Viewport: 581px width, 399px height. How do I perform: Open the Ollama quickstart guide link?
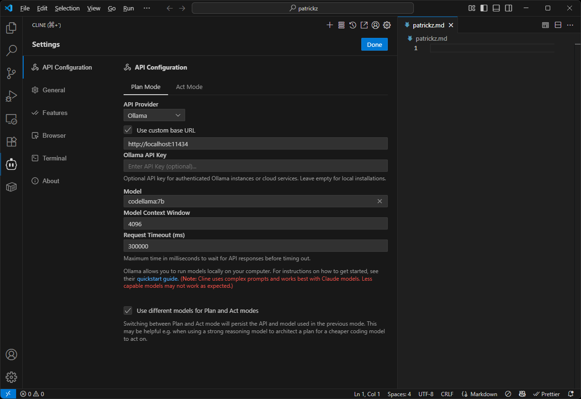click(158, 279)
